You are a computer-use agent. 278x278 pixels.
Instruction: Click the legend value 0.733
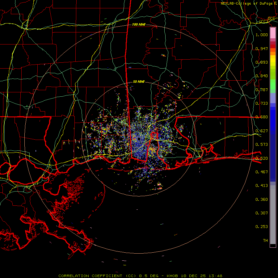coord(262,103)
